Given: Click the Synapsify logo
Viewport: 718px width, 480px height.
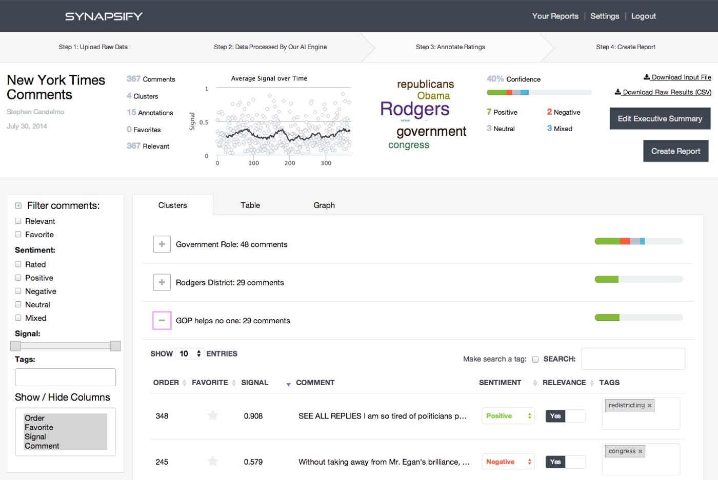Looking at the screenshot, I should point(104,16).
